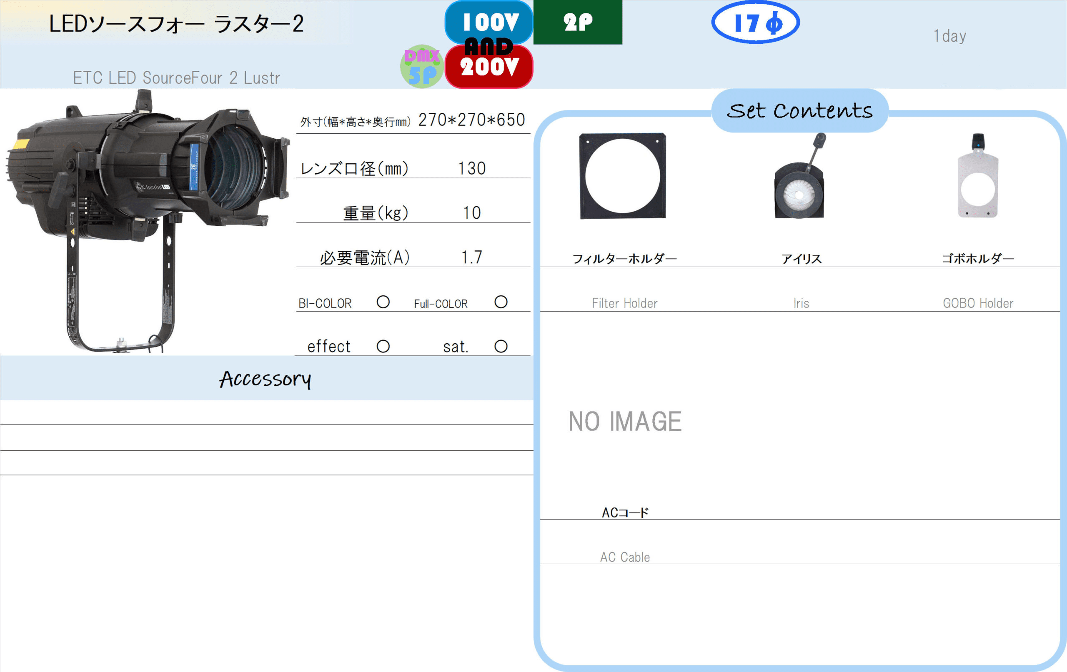Image resolution: width=1067 pixels, height=672 pixels.
Task: Click the 外寸(幅*高さ*奥行mm) label
Action: pos(356,121)
